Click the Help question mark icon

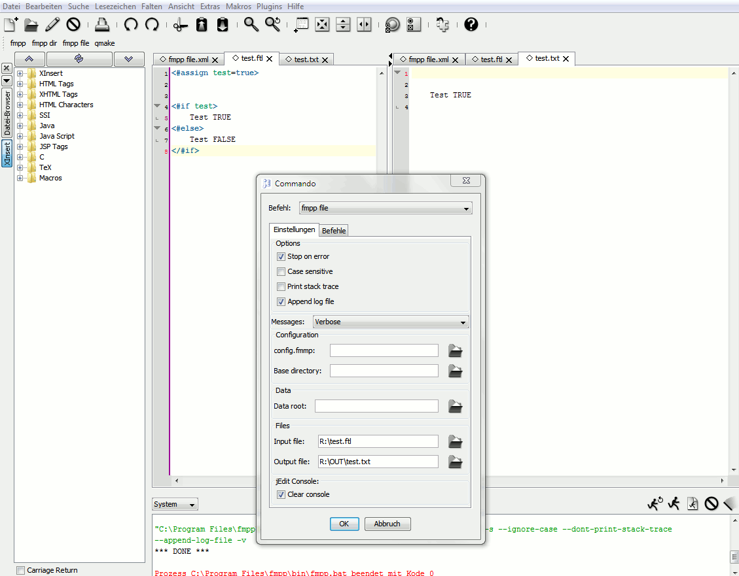click(471, 25)
